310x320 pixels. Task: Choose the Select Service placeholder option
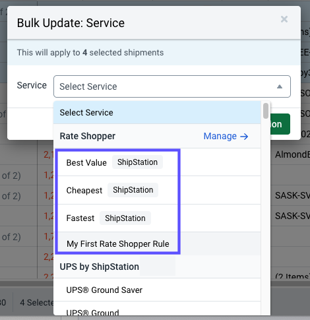click(x=157, y=112)
